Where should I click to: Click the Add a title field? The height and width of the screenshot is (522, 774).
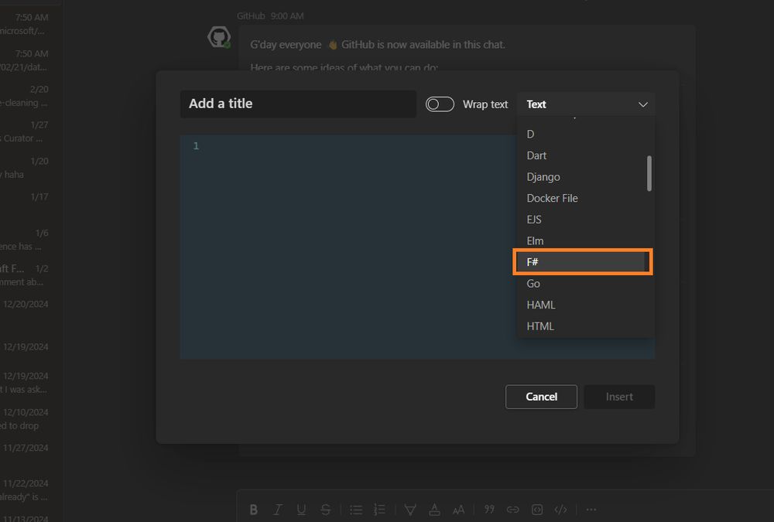click(x=298, y=104)
